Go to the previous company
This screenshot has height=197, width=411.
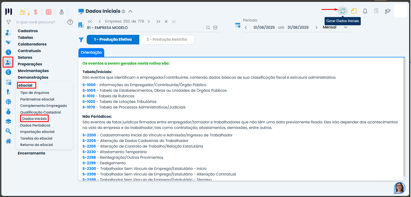tap(100, 22)
